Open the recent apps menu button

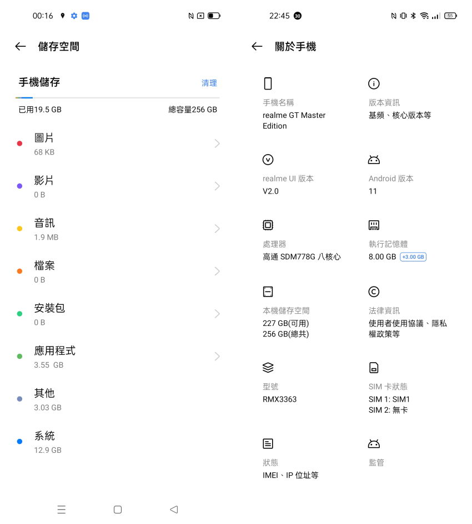62,510
